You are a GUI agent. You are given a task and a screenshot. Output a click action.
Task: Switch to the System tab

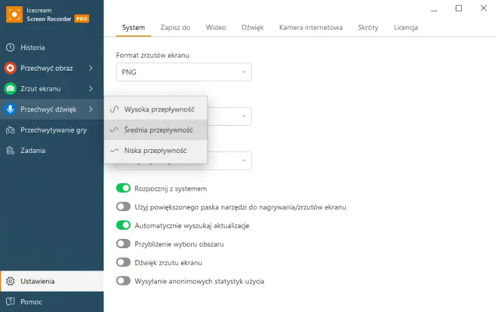(133, 27)
